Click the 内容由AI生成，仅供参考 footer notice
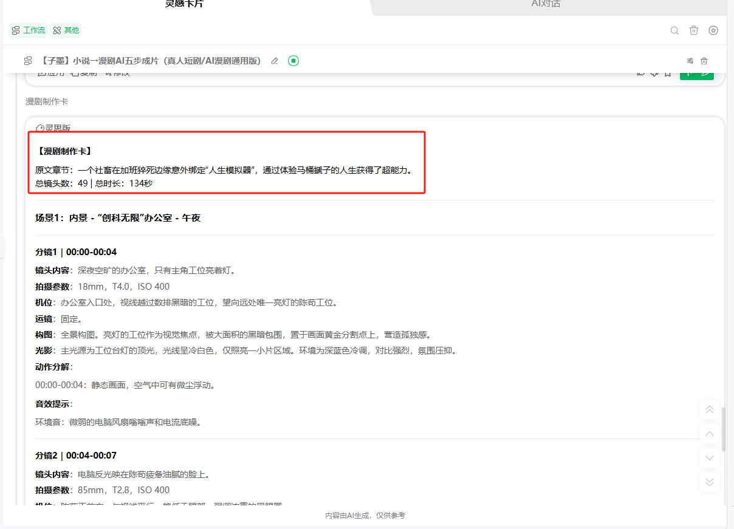The image size is (734, 529). pyautogui.click(x=365, y=516)
